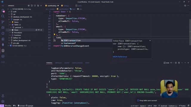Click the Spaces: 2 indentation status item
The image size is (191, 107).
coord(143,106)
